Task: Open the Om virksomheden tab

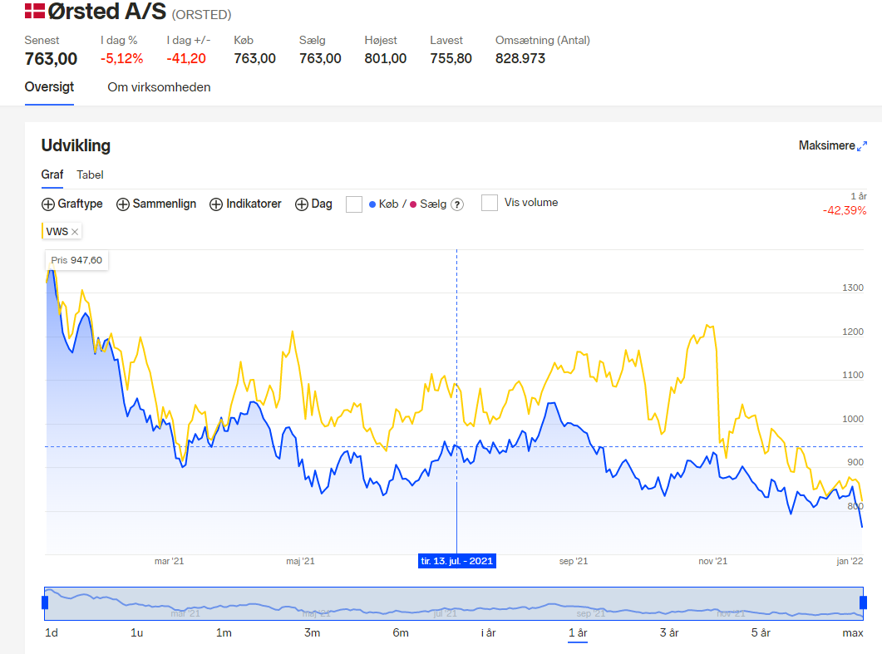Action: click(159, 87)
